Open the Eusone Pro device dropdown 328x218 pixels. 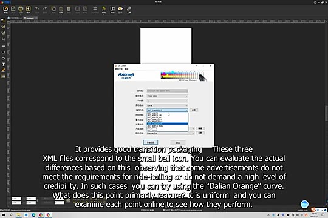click(x=170, y=133)
